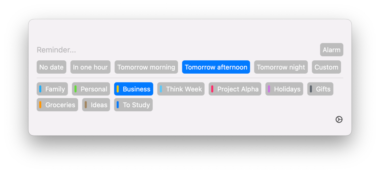Pick the Ideas list
This screenshot has width=380, height=173.
(96, 105)
